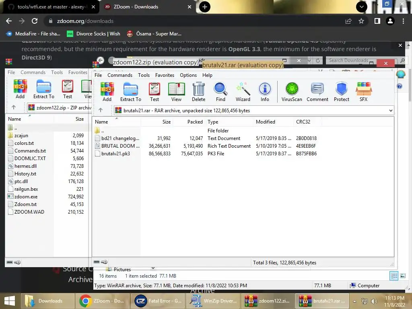
Task: Reload the ZDoom page in Chrome
Action: (x=35, y=21)
